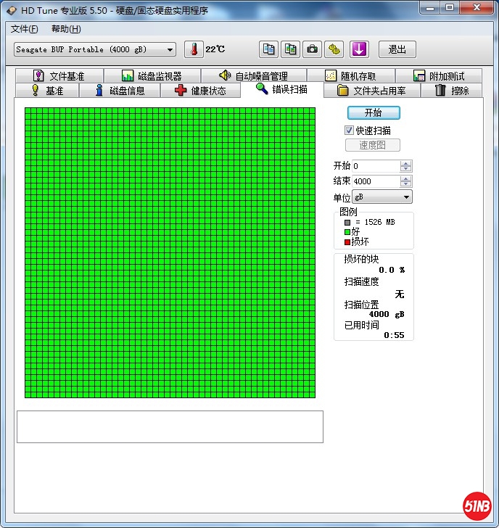Image resolution: width=499 pixels, height=528 pixels.
Task: Click the copy text to clipboard icon
Action: point(268,49)
